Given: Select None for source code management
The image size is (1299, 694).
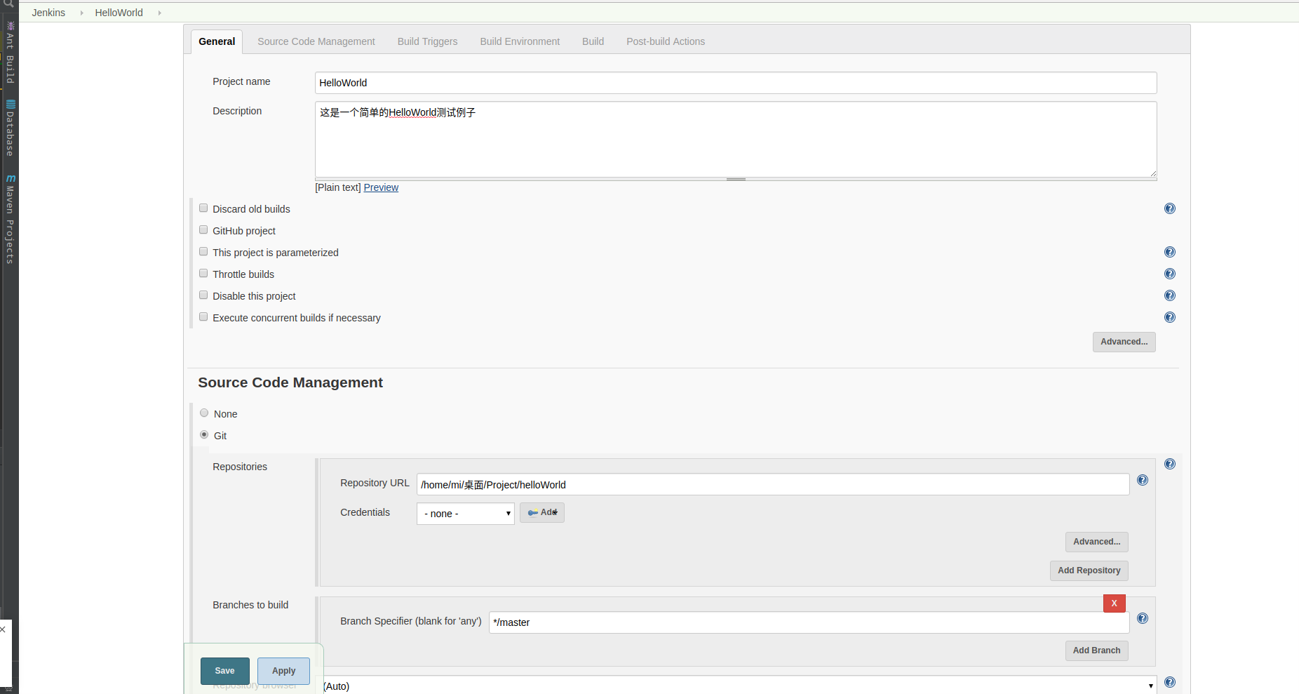Looking at the screenshot, I should [204, 413].
